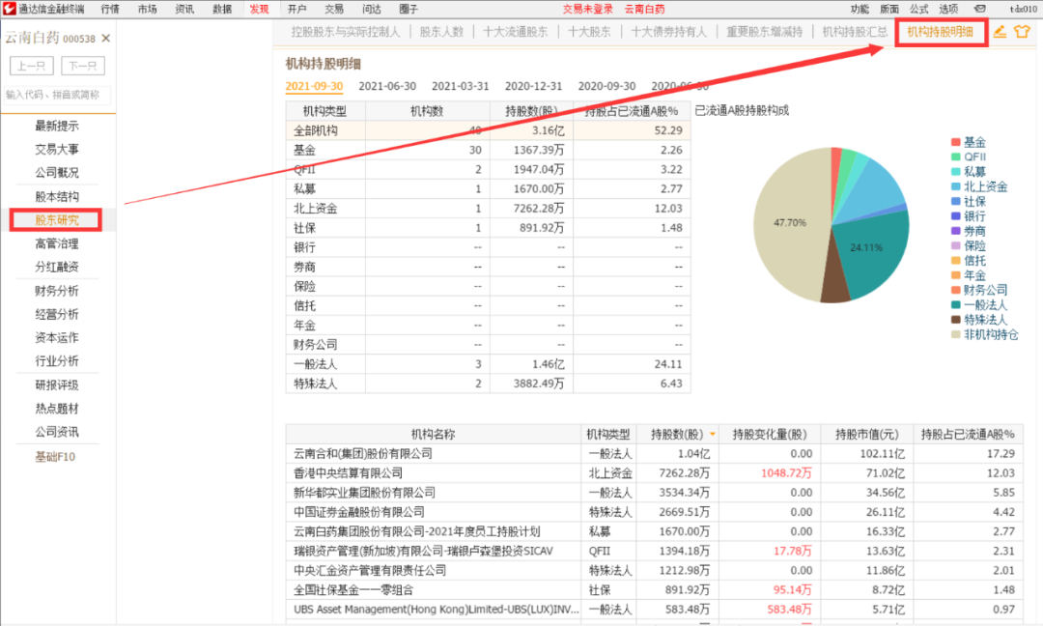Open 公司资讯 in the sidebar
The height and width of the screenshot is (626, 1043).
(57, 432)
